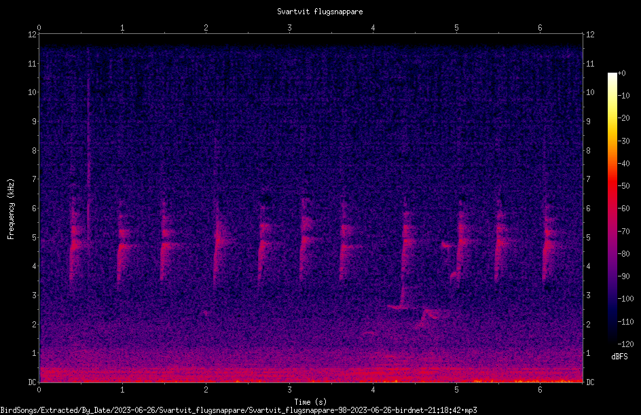641x415 pixels.
Task: Click the "2" tick label on the left frequency axis
Action: pos(34,324)
